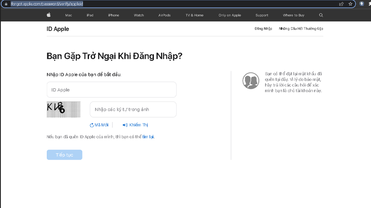The height and width of the screenshot is (208, 371).
Task: Click the Apple logo in navigation bar
Action: pyautogui.click(x=48, y=15)
